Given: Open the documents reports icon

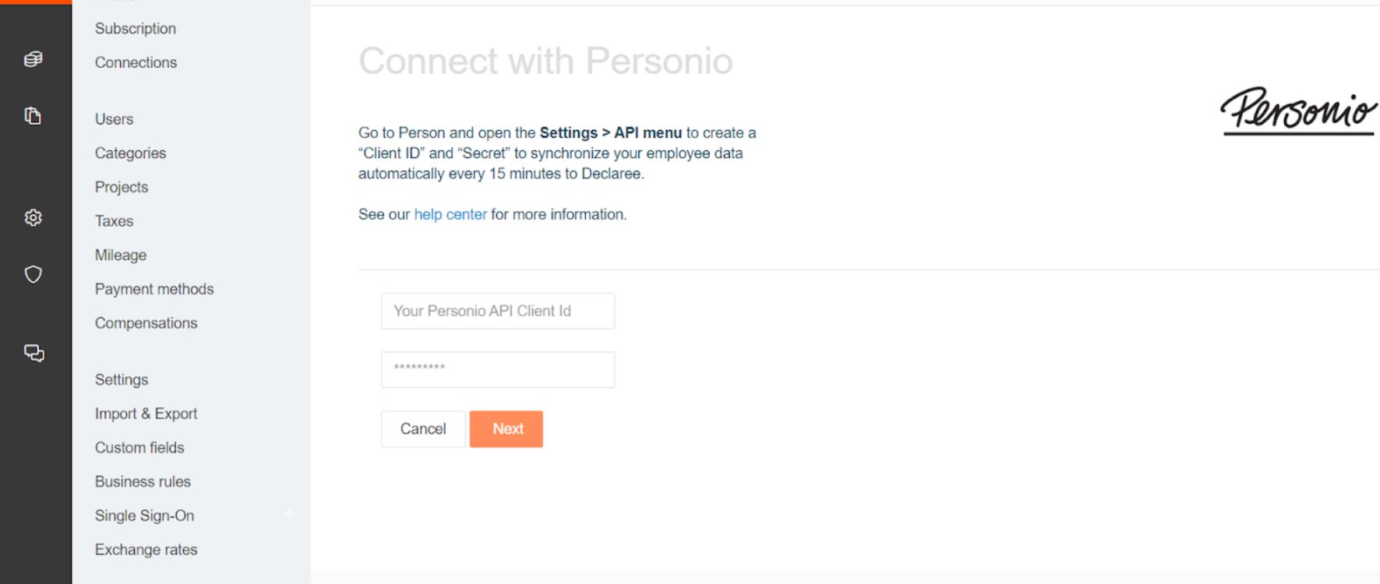Looking at the screenshot, I should tap(33, 116).
